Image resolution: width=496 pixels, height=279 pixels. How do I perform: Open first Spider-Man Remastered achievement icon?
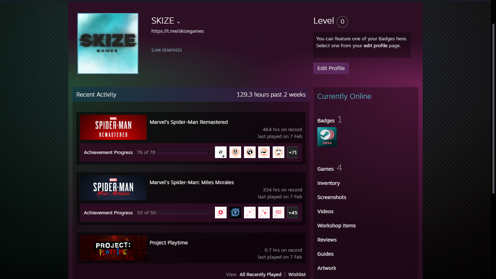[x=221, y=152]
